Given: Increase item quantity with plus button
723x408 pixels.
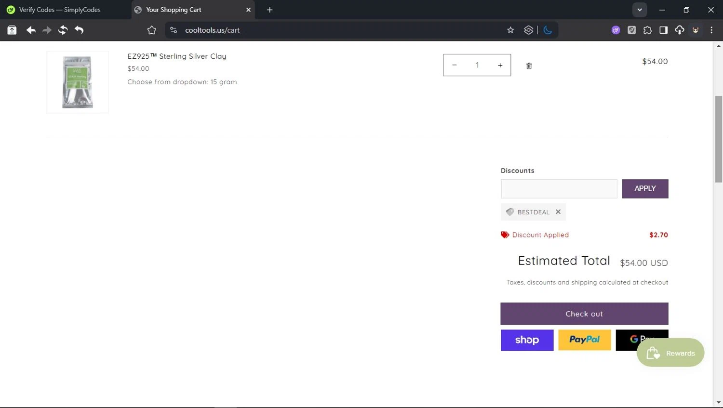Looking at the screenshot, I should [x=500, y=65].
